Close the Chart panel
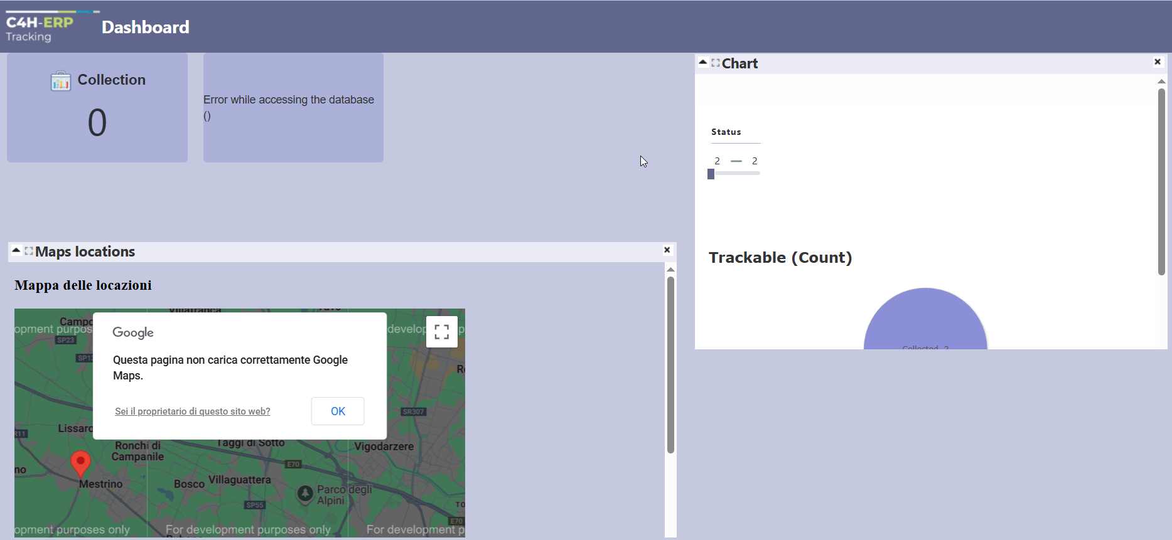This screenshot has height=540, width=1172. [x=1158, y=61]
